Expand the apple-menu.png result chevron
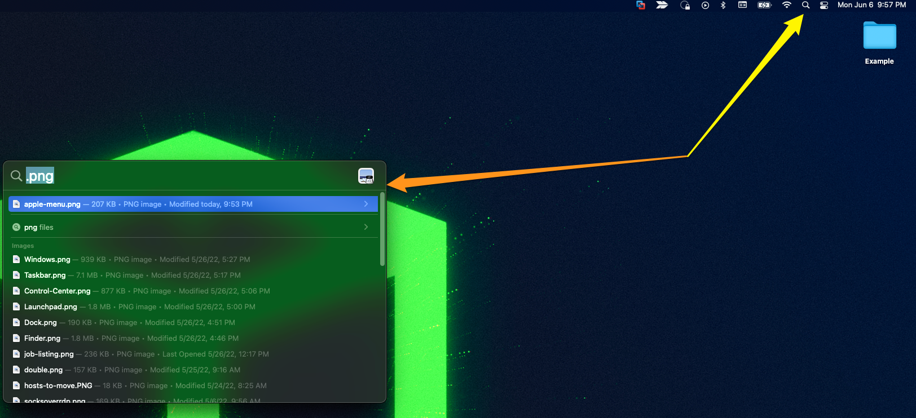 (x=366, y=204)
